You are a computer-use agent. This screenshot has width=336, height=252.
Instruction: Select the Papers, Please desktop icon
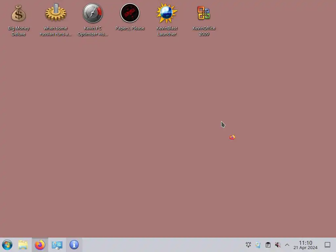pos(130,13)
